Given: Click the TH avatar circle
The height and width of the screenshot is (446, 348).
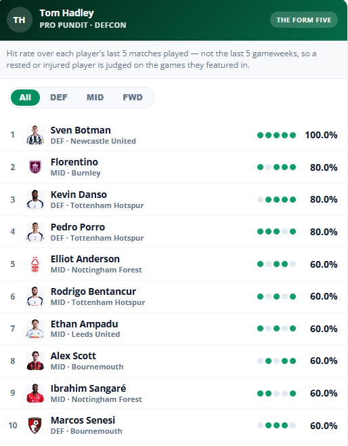Looking at the screenshot, I should [20, 20].
